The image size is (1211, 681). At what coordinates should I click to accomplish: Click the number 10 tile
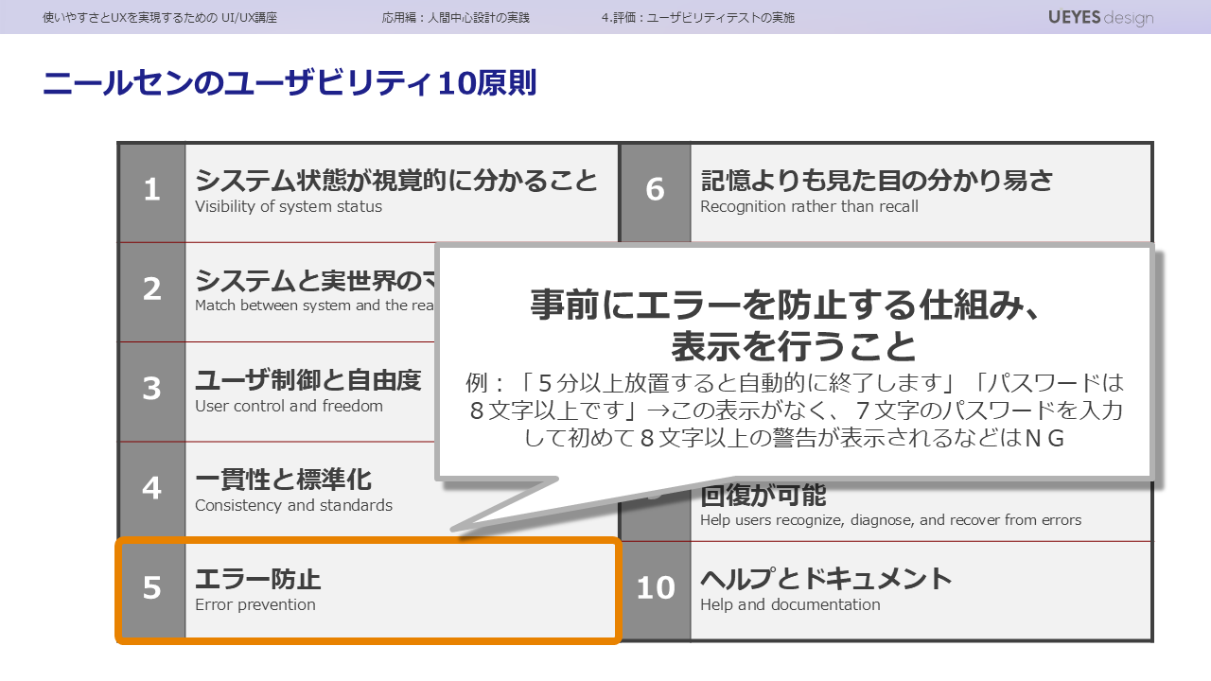click(656, 588)
